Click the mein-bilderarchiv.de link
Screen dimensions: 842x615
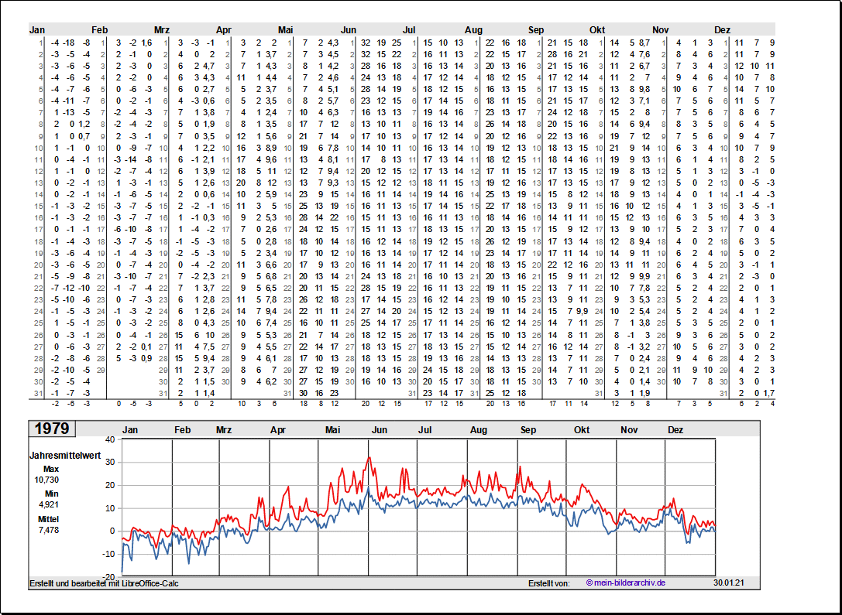[x=626, y=583]
